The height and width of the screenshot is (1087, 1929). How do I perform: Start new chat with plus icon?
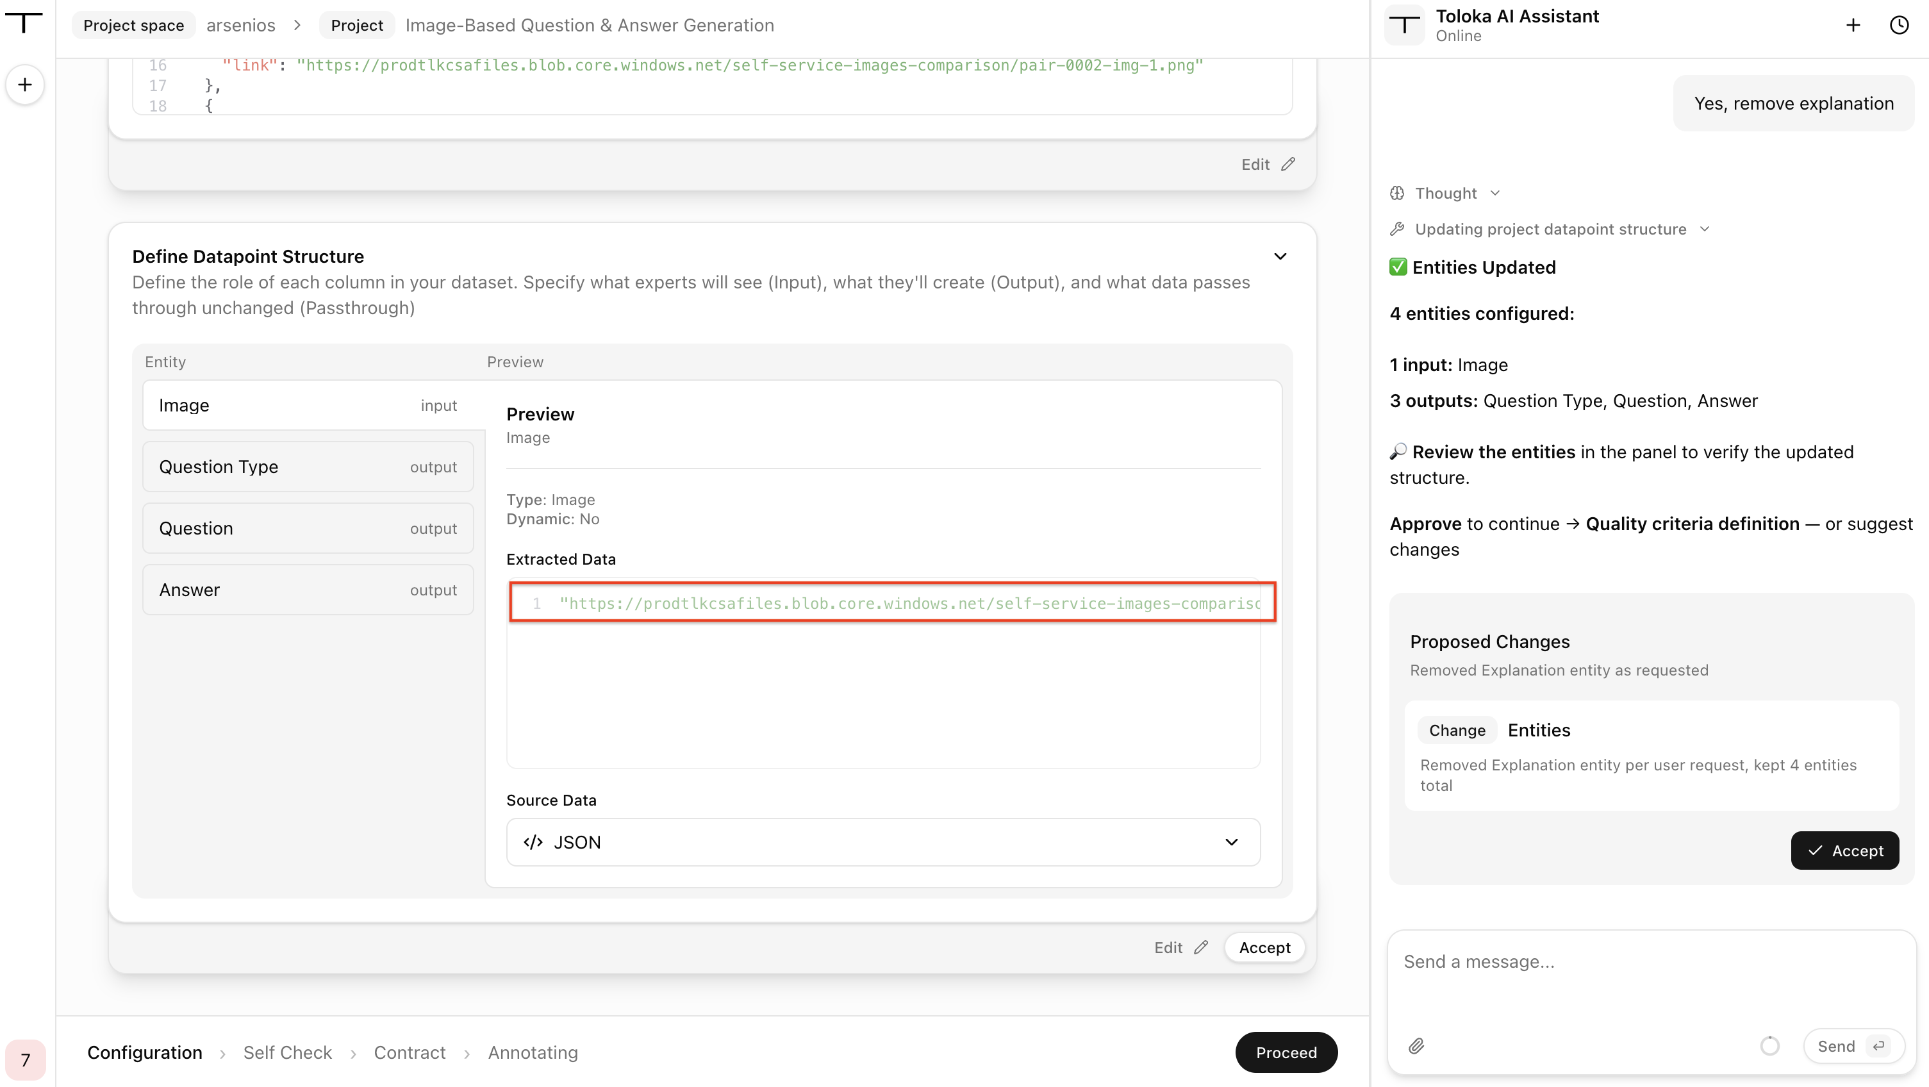click(x=1853, y=26)
